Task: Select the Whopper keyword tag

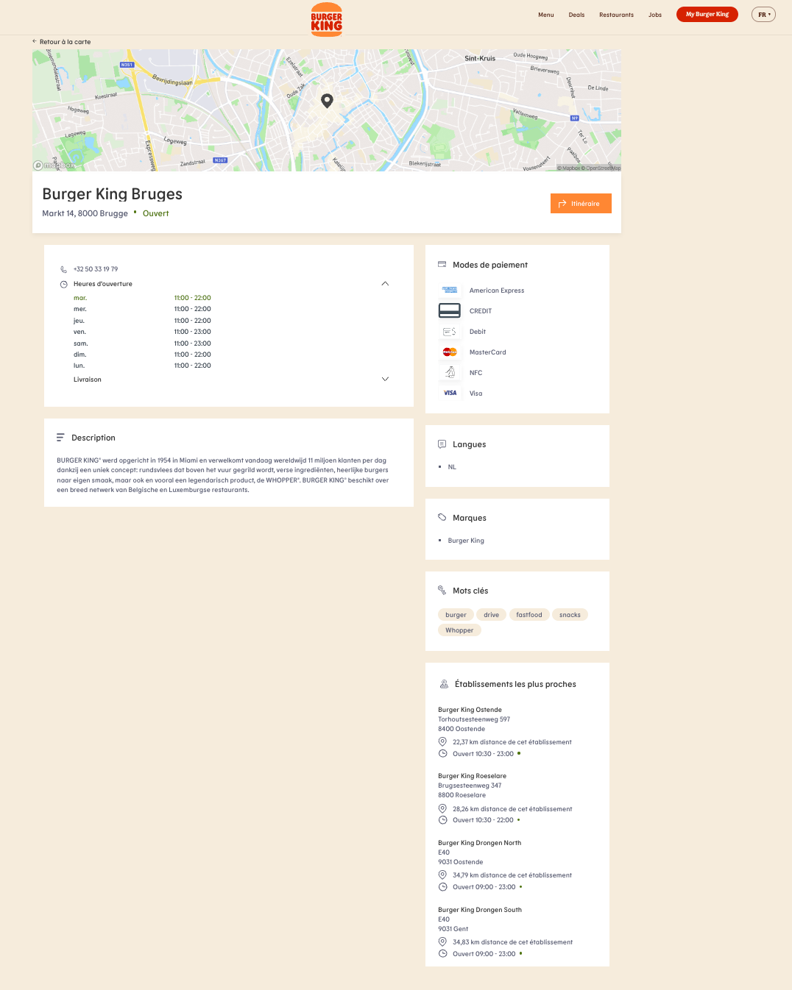Action: click(459, 630)
